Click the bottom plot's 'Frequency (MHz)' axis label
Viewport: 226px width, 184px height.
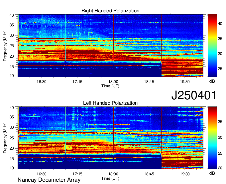(x=5, y=138)
